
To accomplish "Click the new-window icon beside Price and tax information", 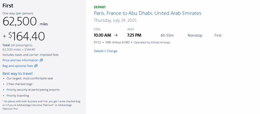I will [x=41, y=60].
